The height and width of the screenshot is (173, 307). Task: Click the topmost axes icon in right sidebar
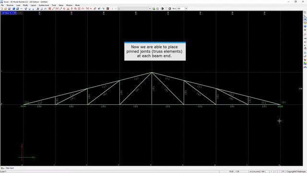[305, 12]
